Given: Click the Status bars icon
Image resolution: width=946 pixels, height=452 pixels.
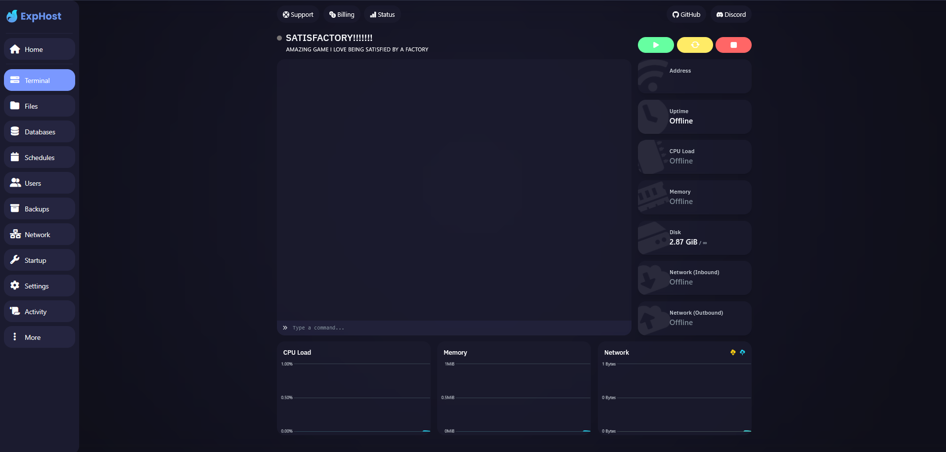Looking at the screenshot, I should 373,14.
